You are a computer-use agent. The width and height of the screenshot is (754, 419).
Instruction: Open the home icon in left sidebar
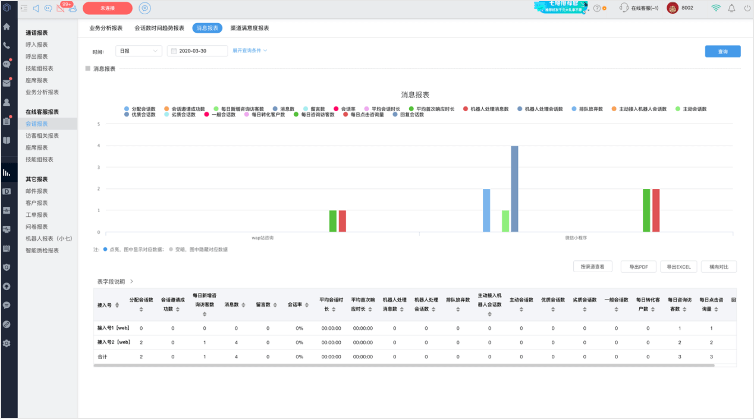7,27
